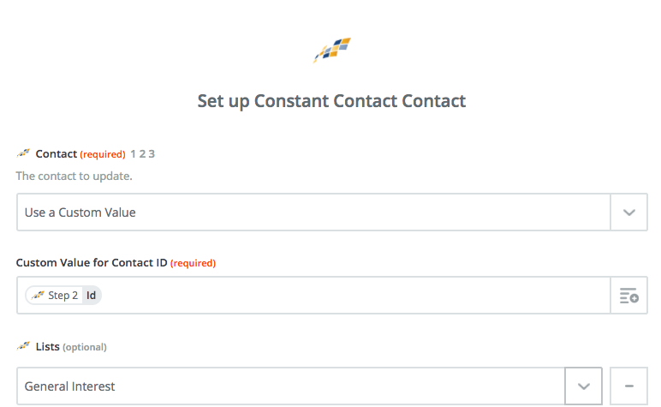Screen dimensions: 661x407
Task: Expand the Contact dropdown chevron
Action: tap(629, 212)
